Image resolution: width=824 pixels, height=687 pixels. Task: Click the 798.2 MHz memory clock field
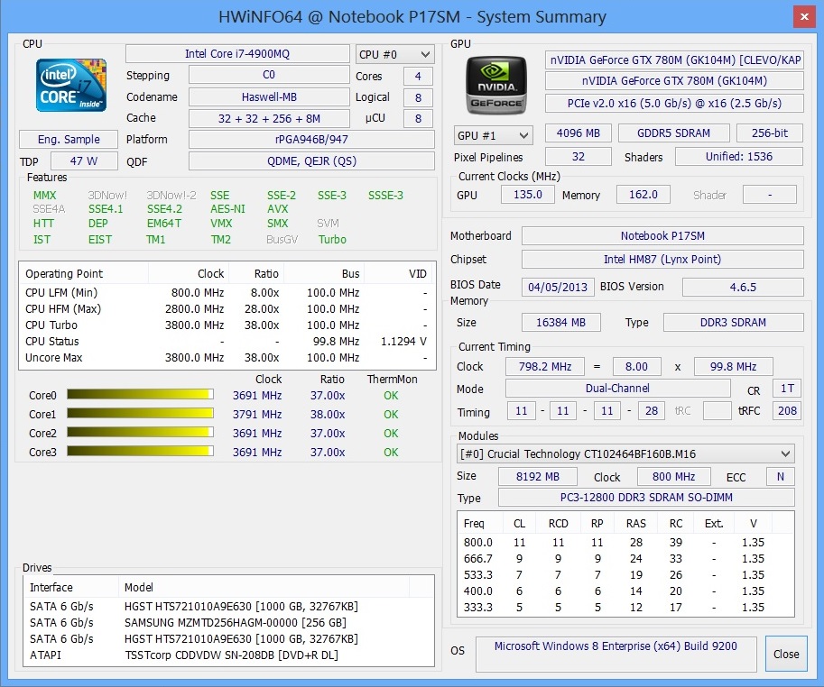[x=545, y=366]
